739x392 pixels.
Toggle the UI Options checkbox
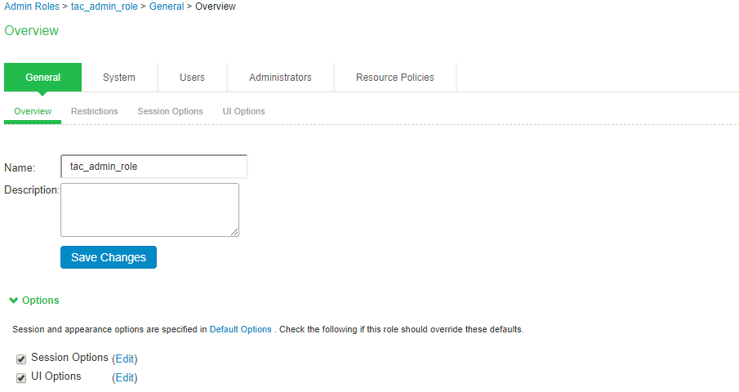pyautogui.click(x=21, y=377)
